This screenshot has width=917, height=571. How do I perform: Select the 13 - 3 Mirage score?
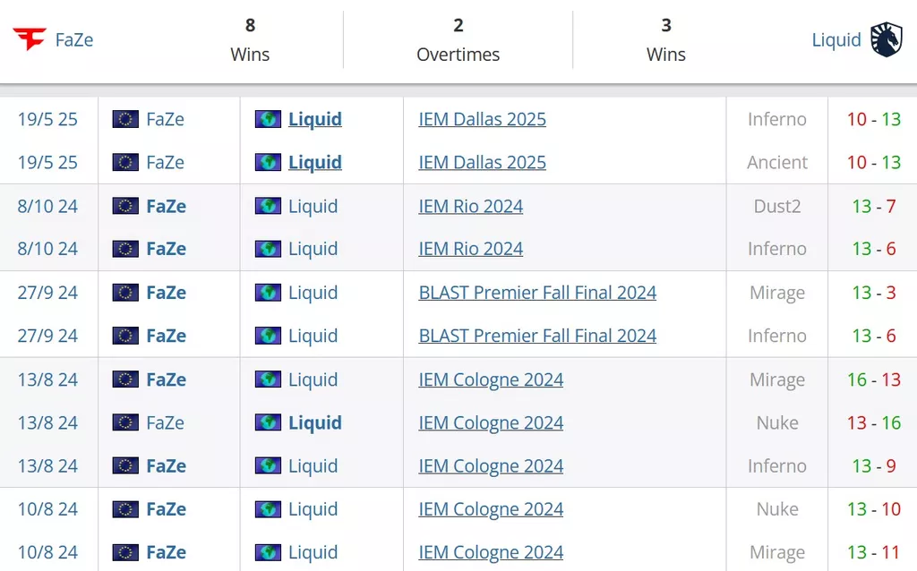point(874,293)
